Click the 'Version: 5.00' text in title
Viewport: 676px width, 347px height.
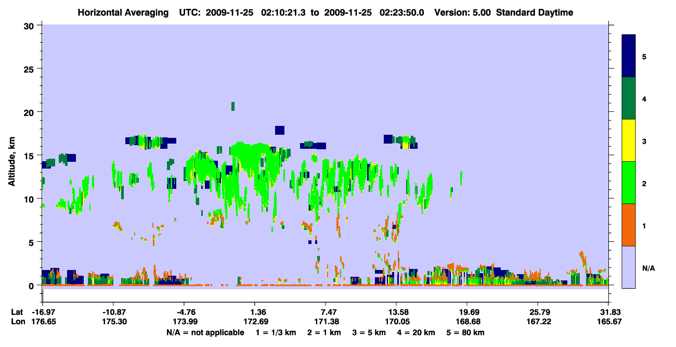[462, 12]
